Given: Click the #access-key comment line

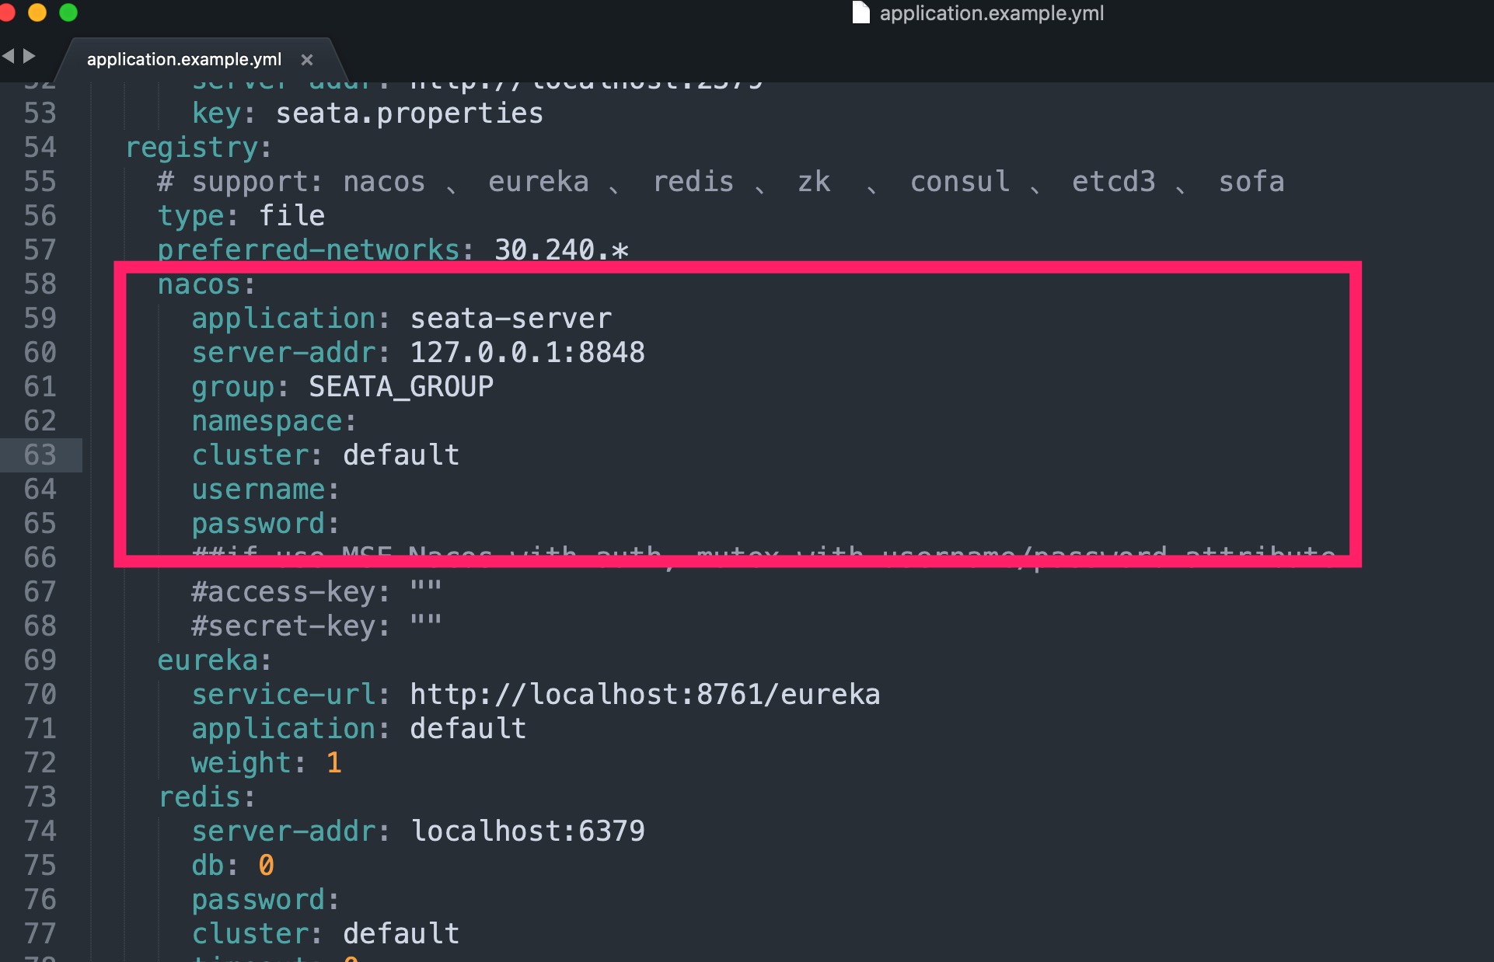Looking at the screenshot, I should tap(317, 591).
